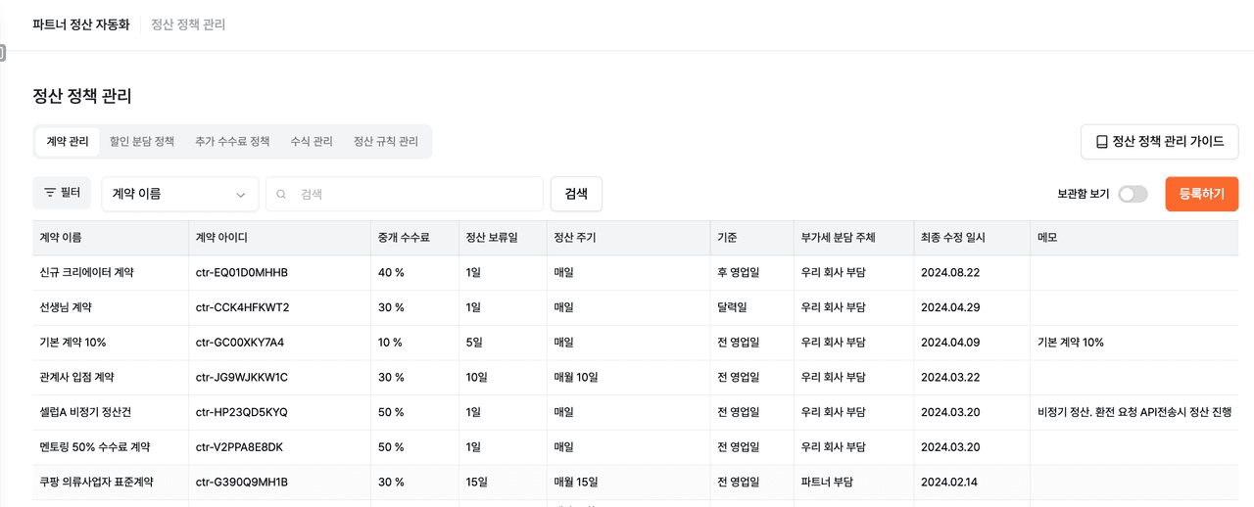Click the magnifier icon in search box
Screen dimensions: 1254x507
[281, 194]
